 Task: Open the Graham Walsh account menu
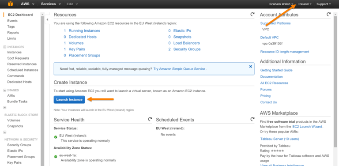281,4
